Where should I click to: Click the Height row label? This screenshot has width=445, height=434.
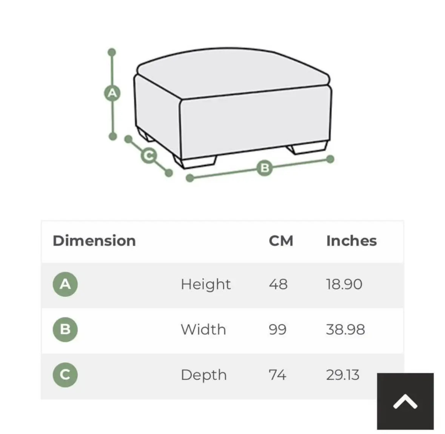click(x=206, y=284)
